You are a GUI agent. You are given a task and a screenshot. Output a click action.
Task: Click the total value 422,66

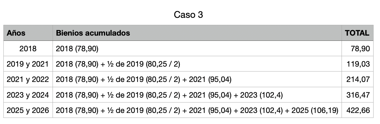pos(358,110)
